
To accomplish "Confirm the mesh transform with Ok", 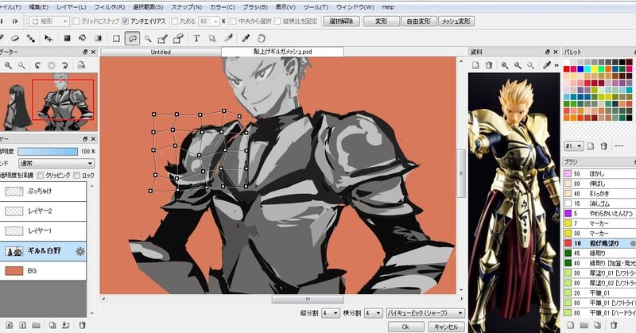I will point(405,327).
